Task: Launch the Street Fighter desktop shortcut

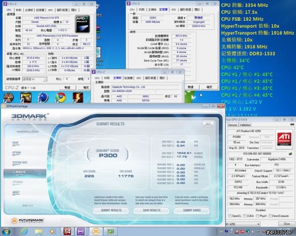Action: point(26,97)
